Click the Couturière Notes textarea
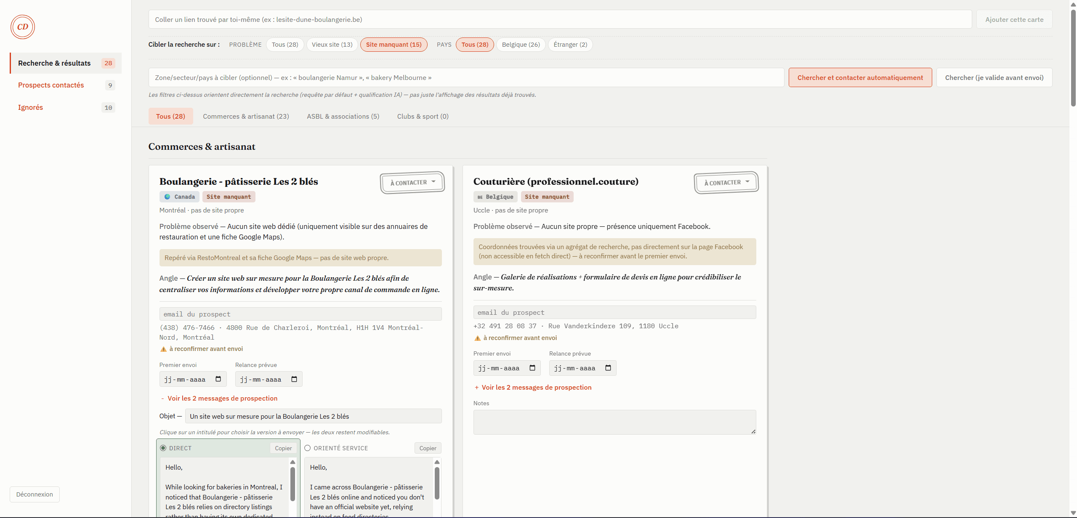 [x=614, y=422]
